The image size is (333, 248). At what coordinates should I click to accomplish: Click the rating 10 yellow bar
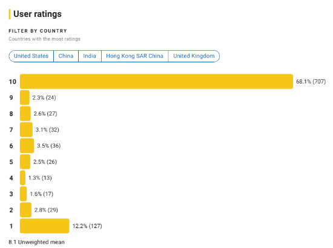(x=156, y=82)
